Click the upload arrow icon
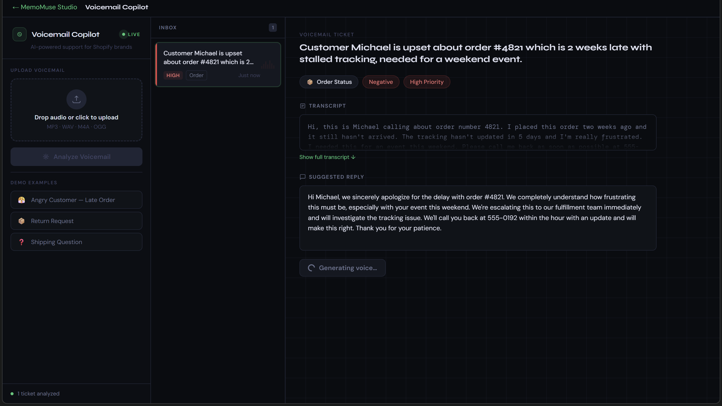This screenshot has height=406, width=722. [76, 99]
